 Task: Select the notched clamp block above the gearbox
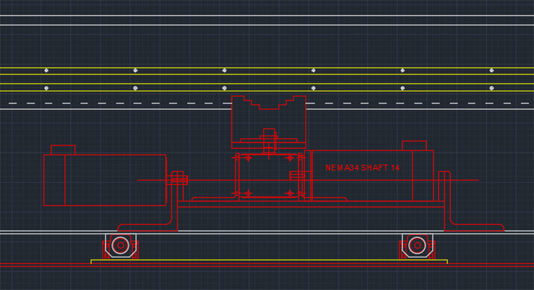click(x=269, y=122)
